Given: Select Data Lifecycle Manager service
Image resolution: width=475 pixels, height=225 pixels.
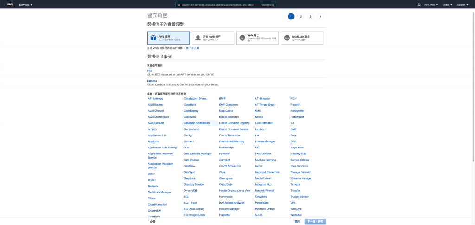Looking at the screenshot, I should click(198, 154).
